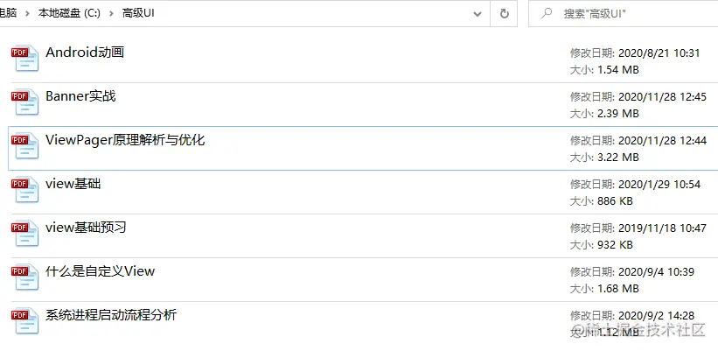Click the search 高级UI input field
The height and width of the screenshot is (351, 718).
coord(630,14)
